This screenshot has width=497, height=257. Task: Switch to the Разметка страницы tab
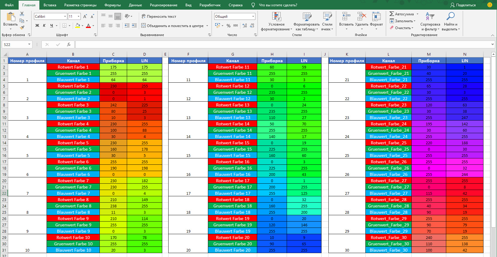pyautogui.click(x=80, y=5)
